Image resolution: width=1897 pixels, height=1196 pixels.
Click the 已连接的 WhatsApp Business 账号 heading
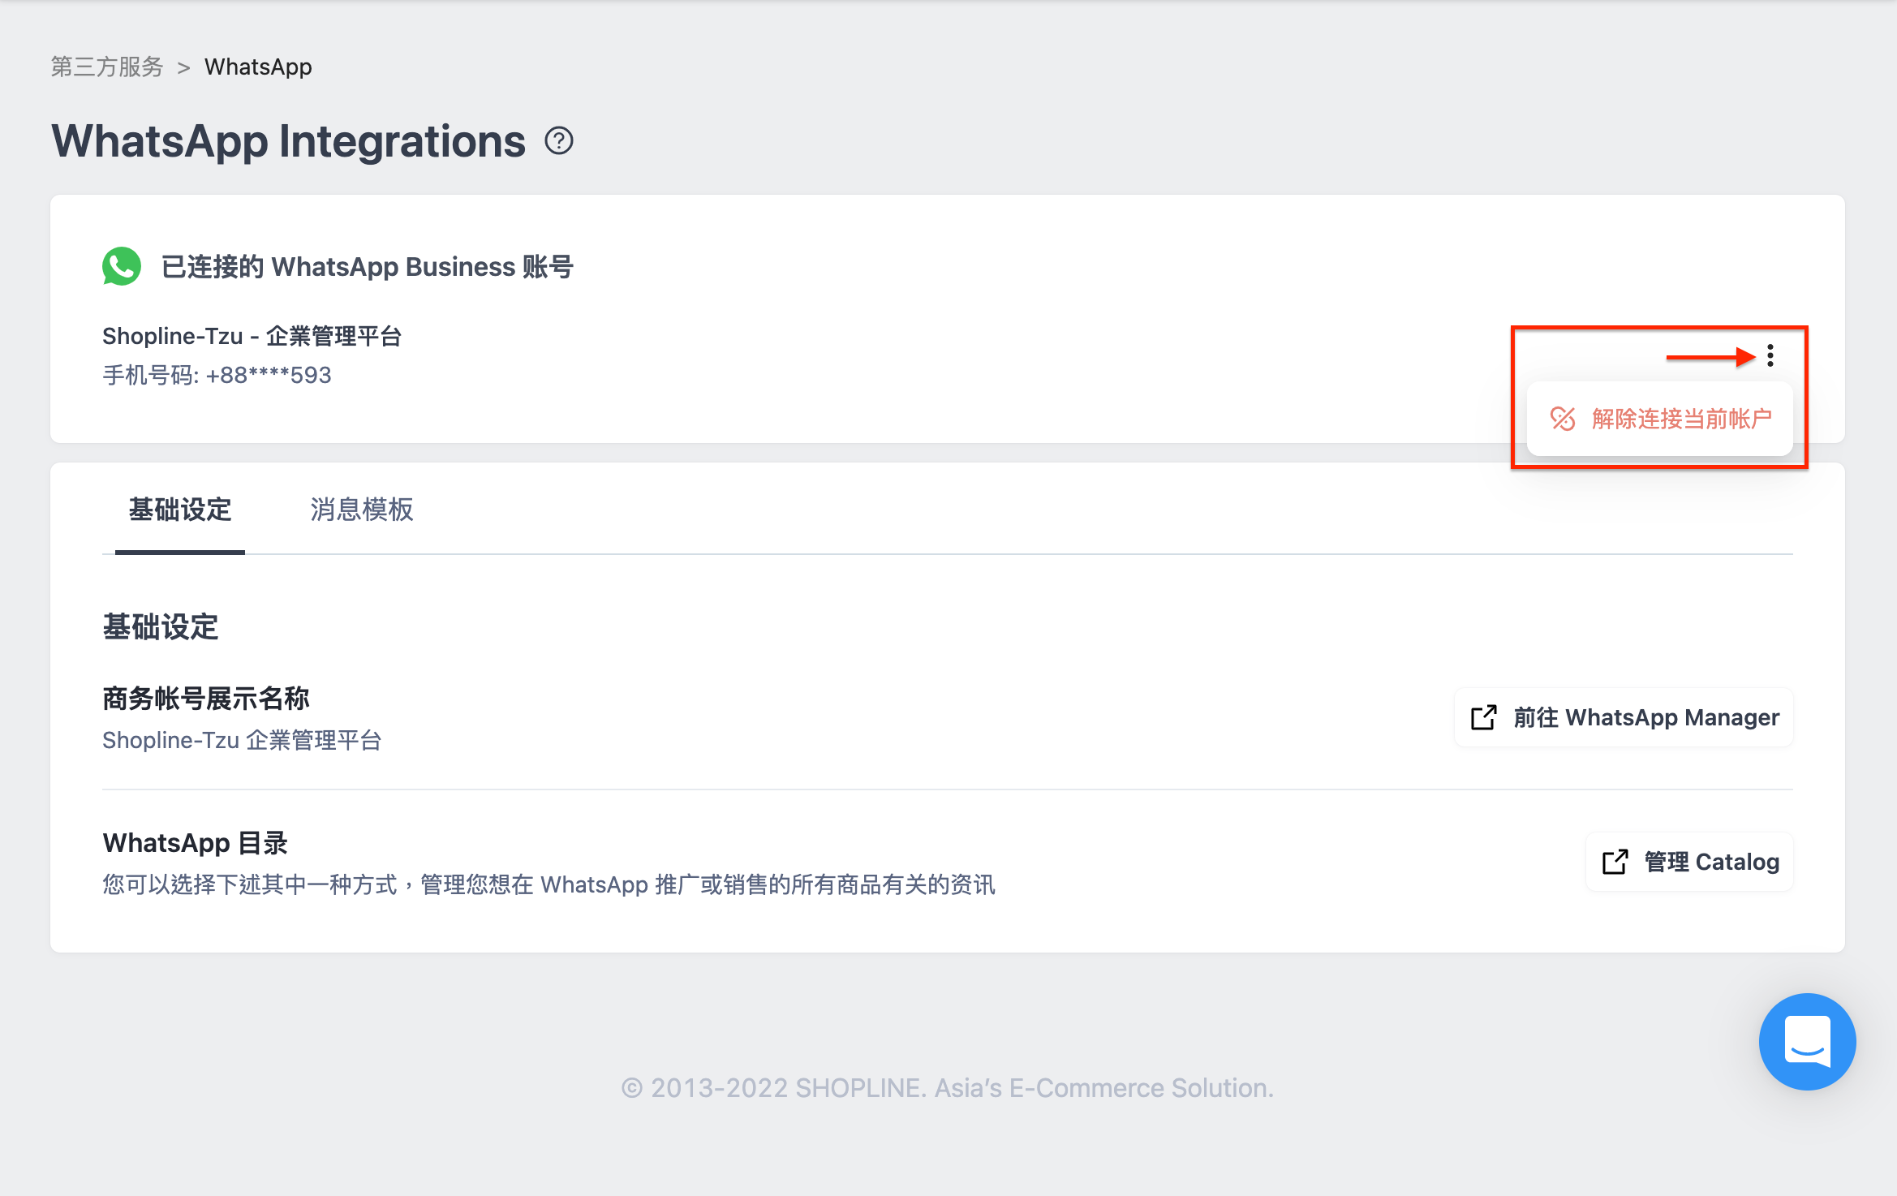pyautogui.click(x=368, y=266)
